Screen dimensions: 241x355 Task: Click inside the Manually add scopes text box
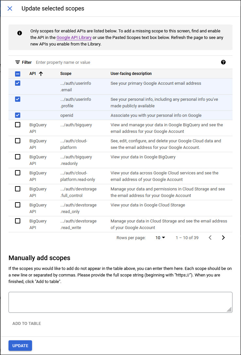click(120, 301)
